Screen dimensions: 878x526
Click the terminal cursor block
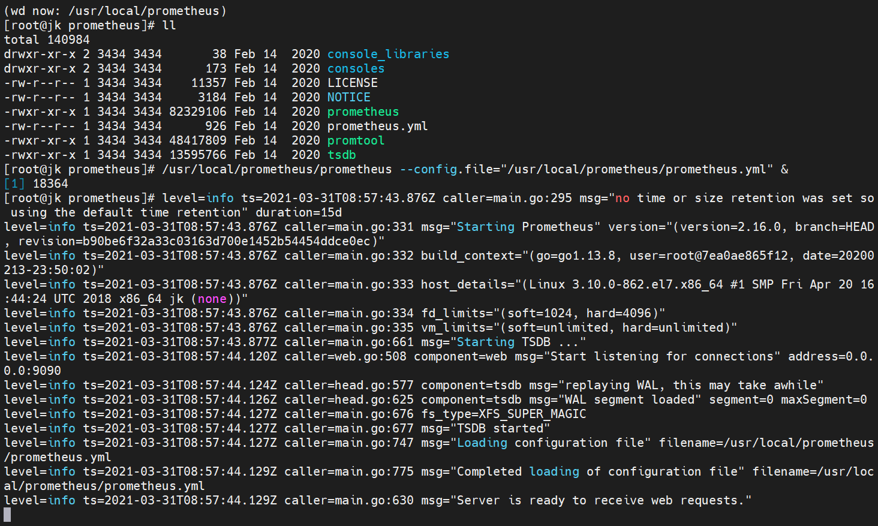[x=7, y=514]
